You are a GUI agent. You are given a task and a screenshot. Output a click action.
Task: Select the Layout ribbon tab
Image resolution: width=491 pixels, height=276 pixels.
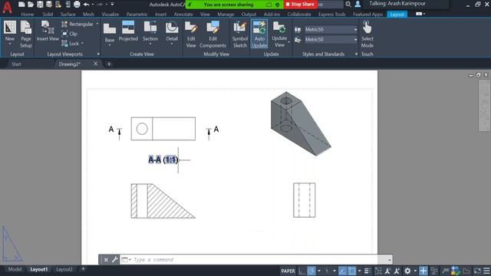[397, 15]
